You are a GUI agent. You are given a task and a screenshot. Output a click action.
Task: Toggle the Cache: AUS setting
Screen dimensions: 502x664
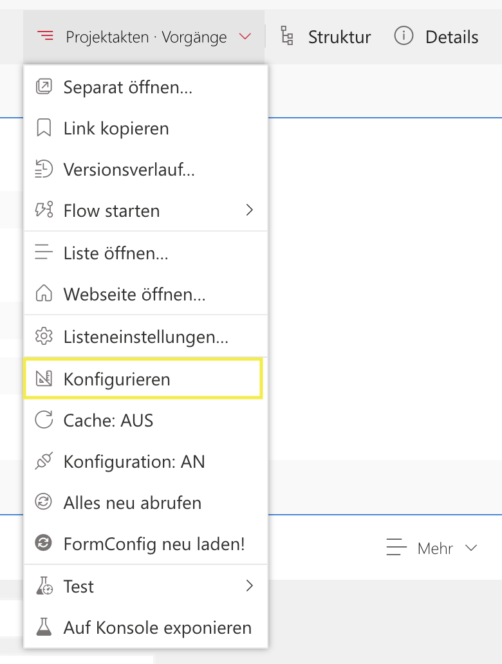108,420
